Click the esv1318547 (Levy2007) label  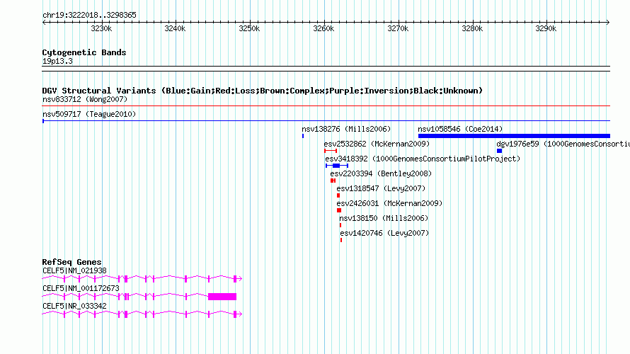point(381,188)
